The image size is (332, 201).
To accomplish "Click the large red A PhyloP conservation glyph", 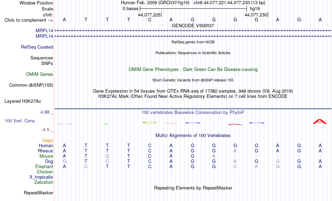I will pyautogui.click(x=320, y=122).
